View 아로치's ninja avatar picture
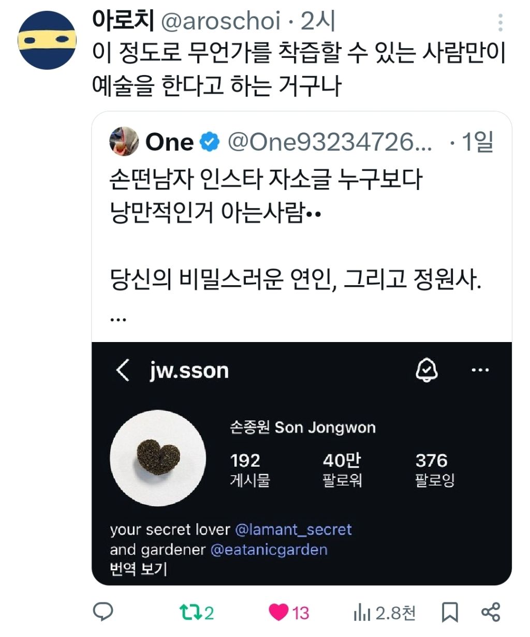530x637 pixels. 47,38
